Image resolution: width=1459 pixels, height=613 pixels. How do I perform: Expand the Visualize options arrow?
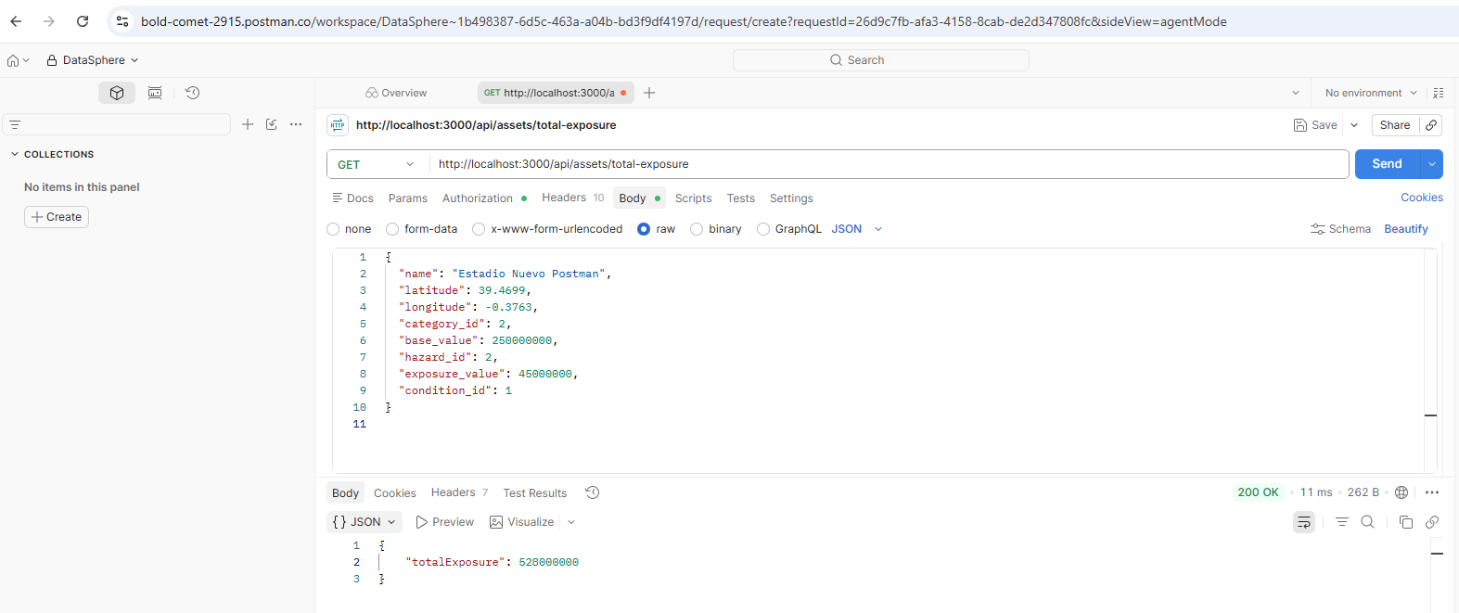click(571, 522)
